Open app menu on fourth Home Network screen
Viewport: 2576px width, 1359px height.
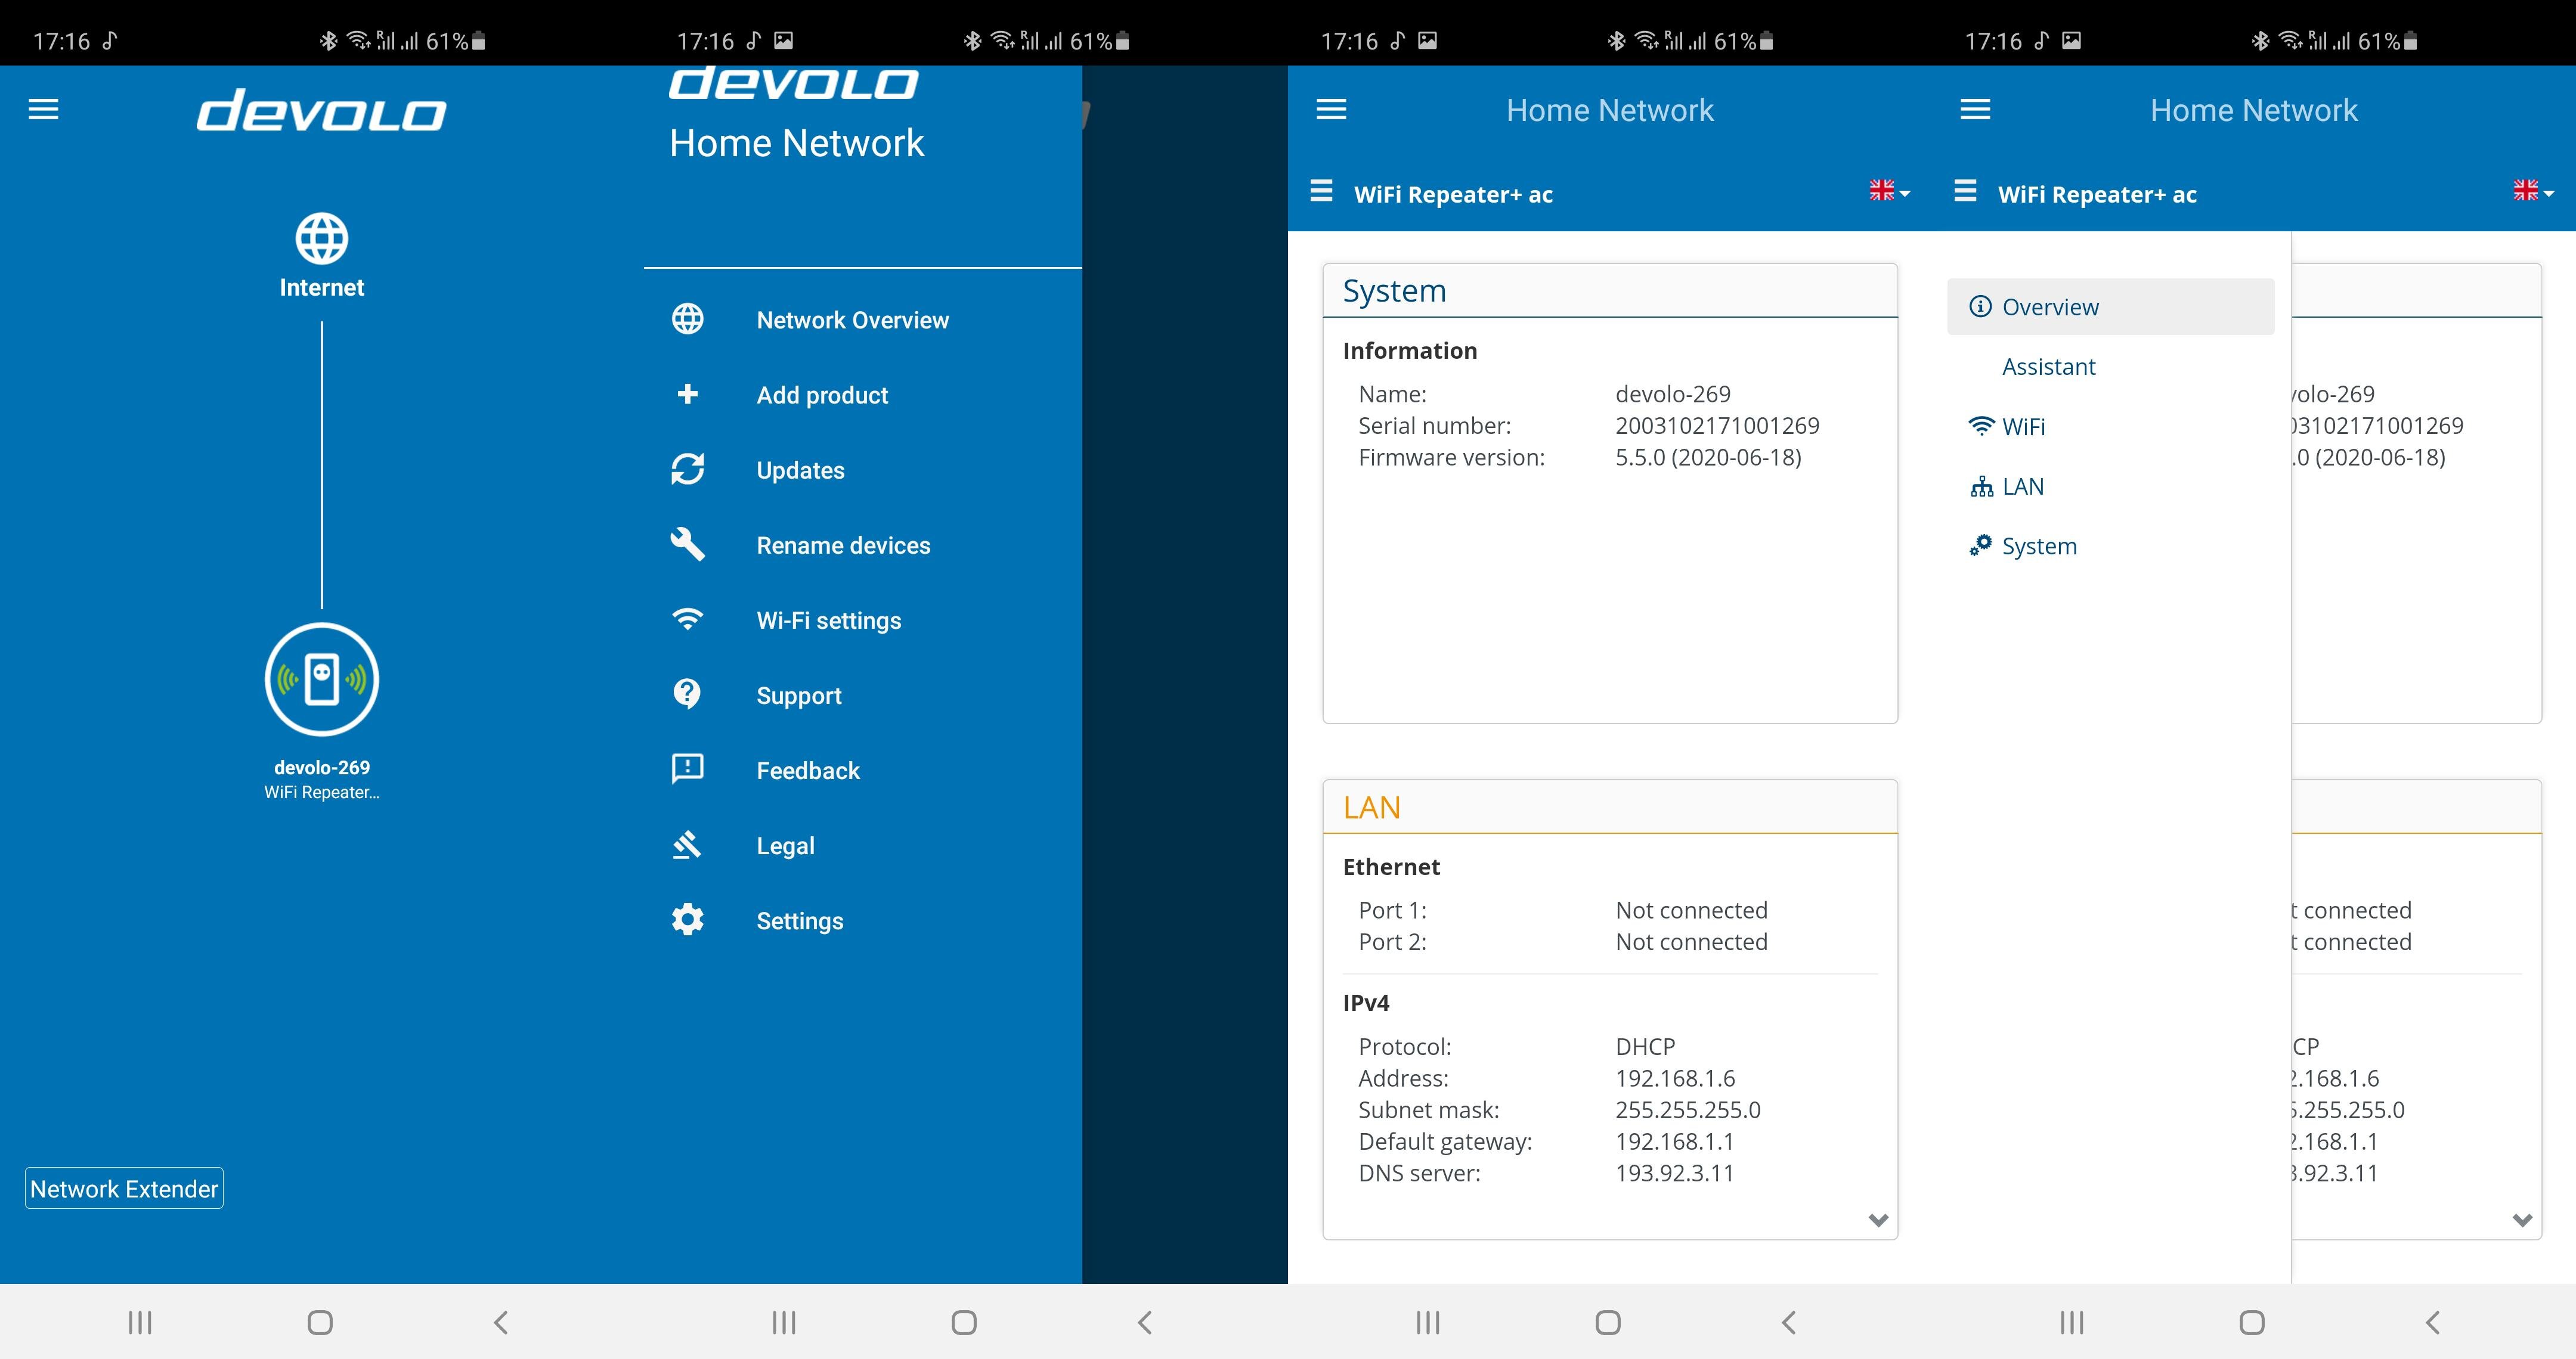(1975, 109)
